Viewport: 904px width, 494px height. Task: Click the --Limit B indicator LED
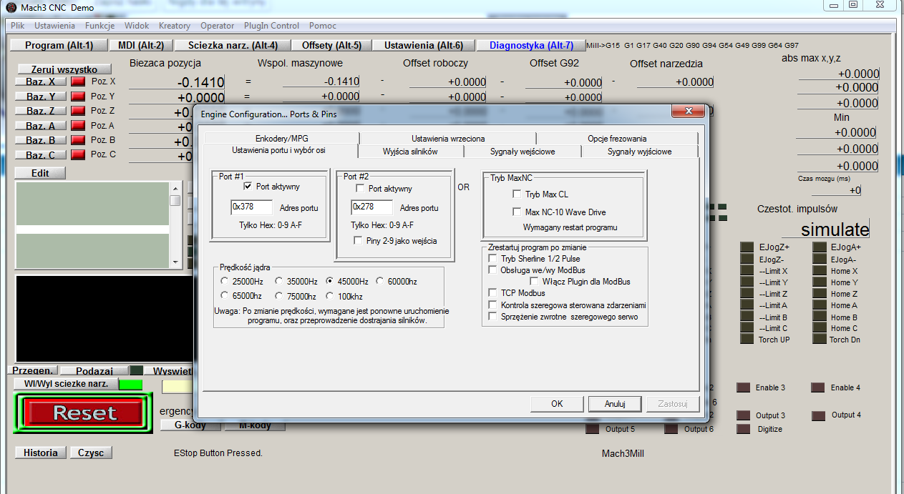[747, 317]
